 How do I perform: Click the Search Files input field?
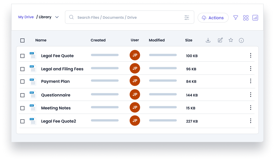coord(126,17)
